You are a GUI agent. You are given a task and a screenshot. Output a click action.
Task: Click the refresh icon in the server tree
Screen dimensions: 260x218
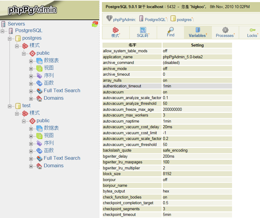pos(95,24)
